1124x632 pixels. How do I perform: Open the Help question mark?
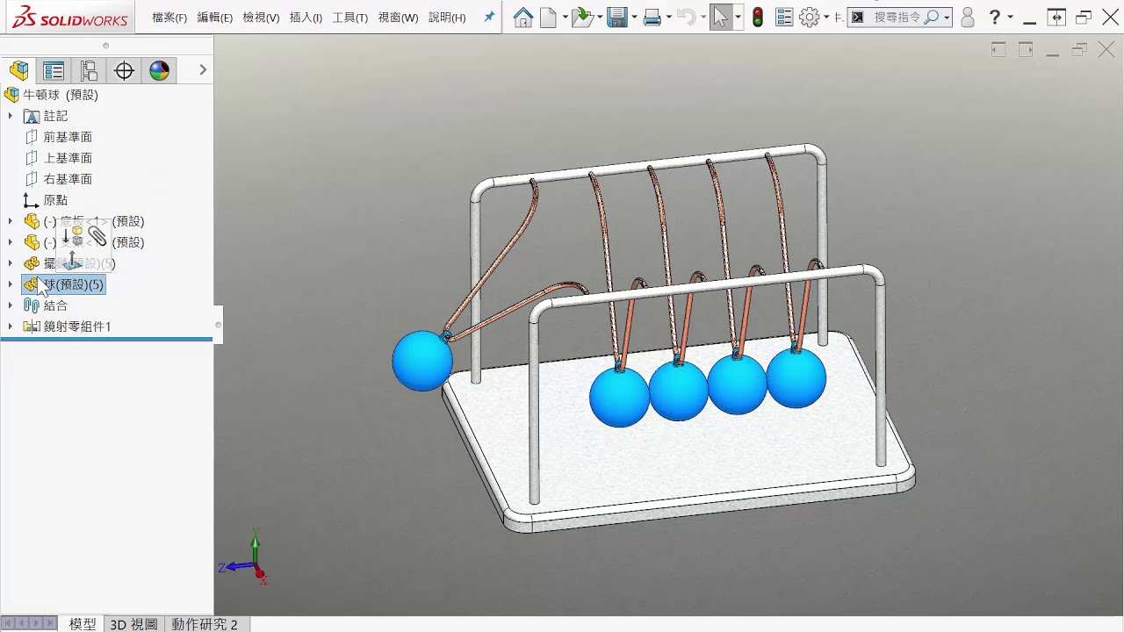click(994, 18)
